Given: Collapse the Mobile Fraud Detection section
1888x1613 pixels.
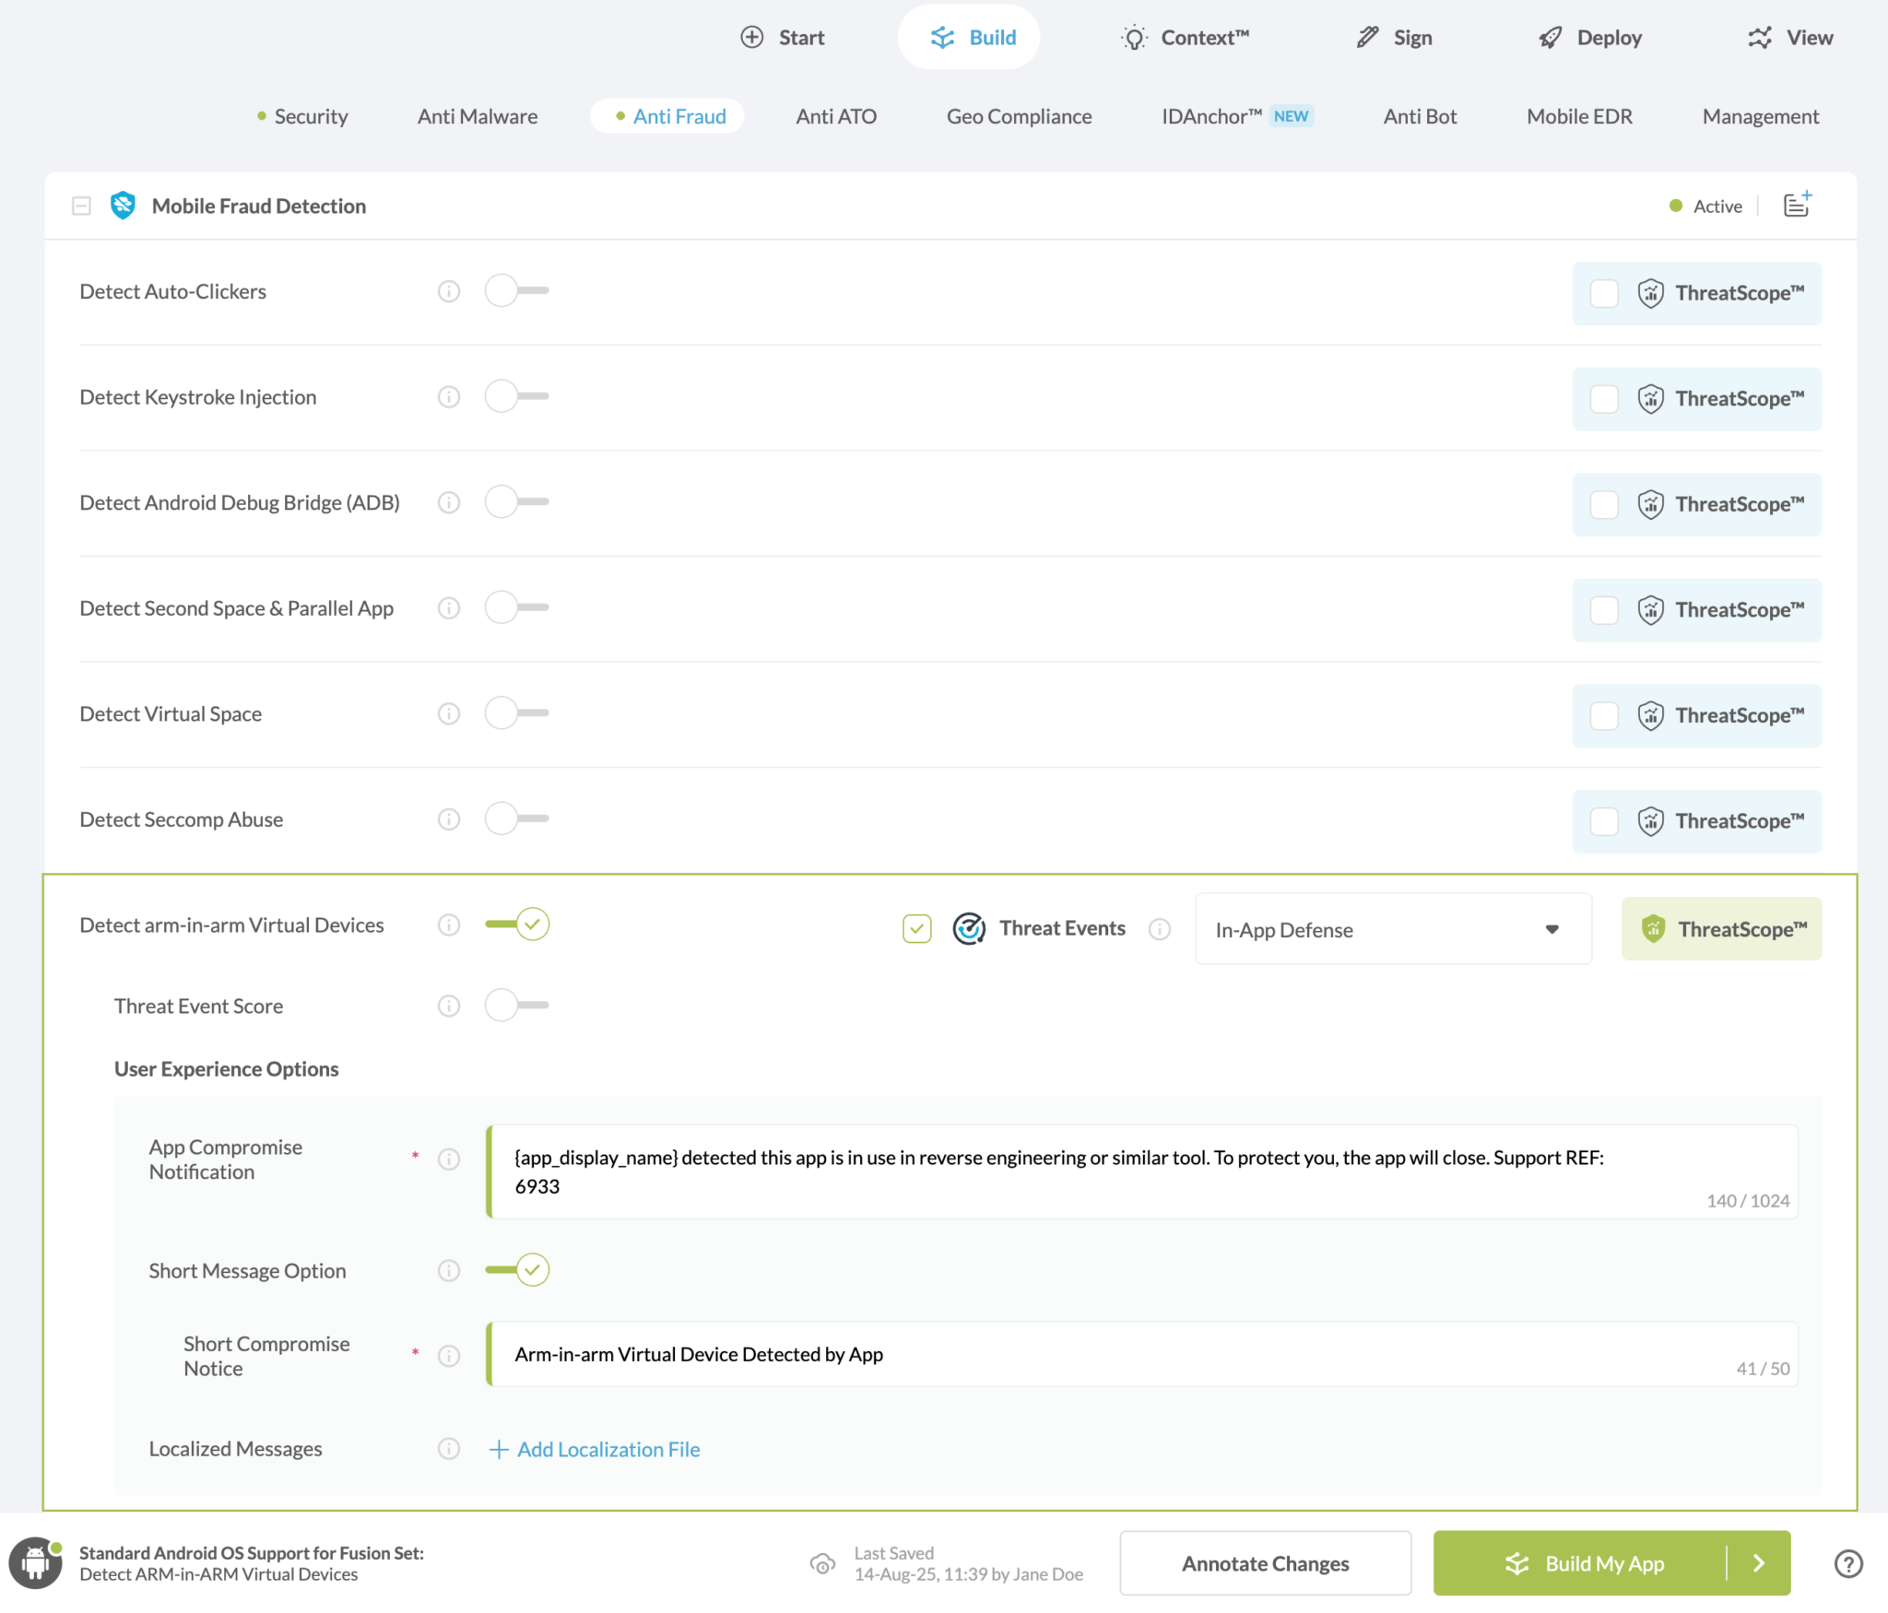Looking at the screenshot, I should point(81,205).
